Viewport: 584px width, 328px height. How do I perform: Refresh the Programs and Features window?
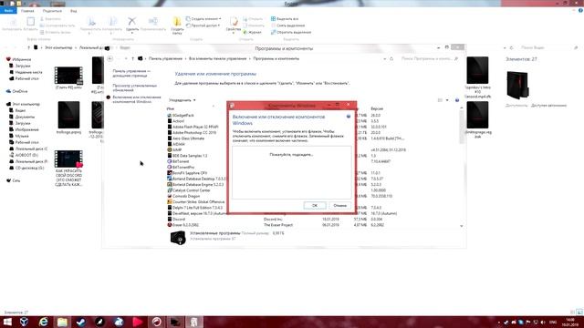(x=391, y=58)
